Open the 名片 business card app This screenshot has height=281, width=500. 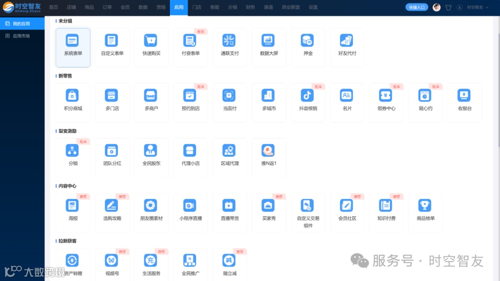tap(347, 103)
